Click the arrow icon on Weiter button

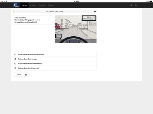(x=26, y=75)
